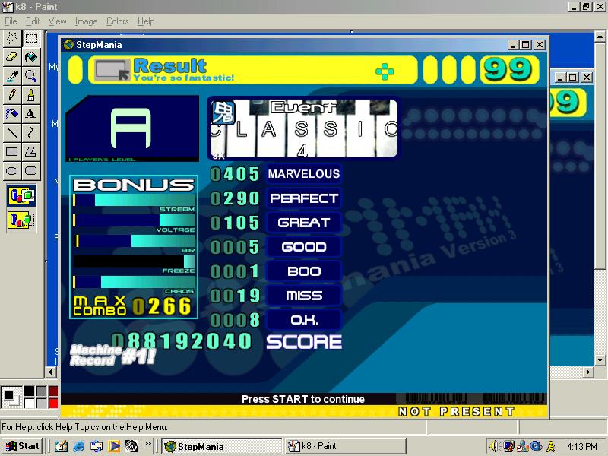Pick the red color in palette
Viewport: 608px width, 456px height.
tap(53, 404)
